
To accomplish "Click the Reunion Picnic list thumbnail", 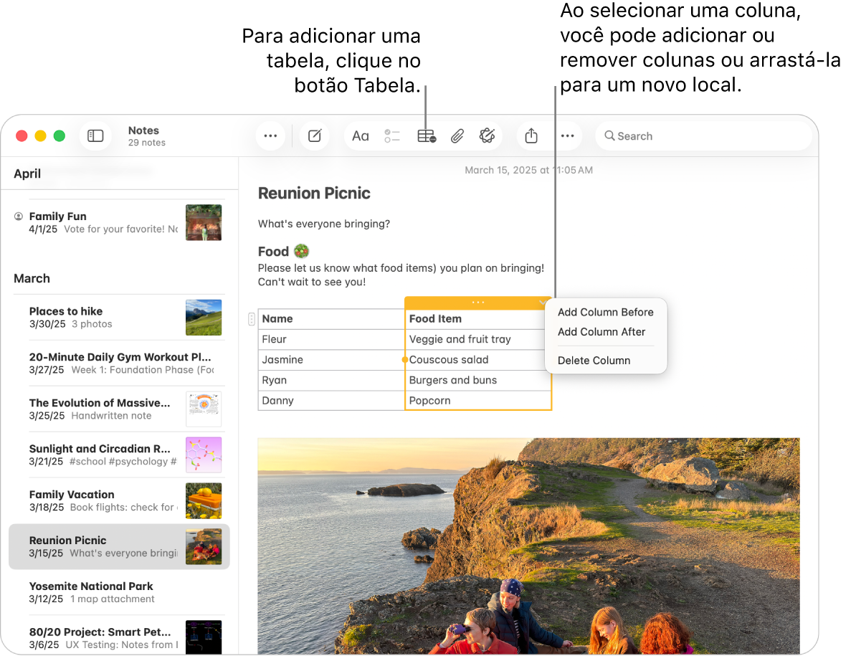I will click(204, 547).
